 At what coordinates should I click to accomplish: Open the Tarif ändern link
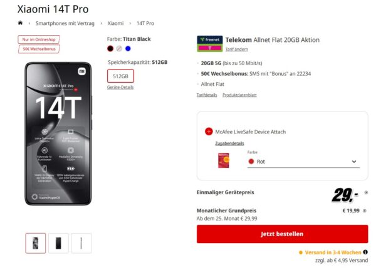click(236, 49)
